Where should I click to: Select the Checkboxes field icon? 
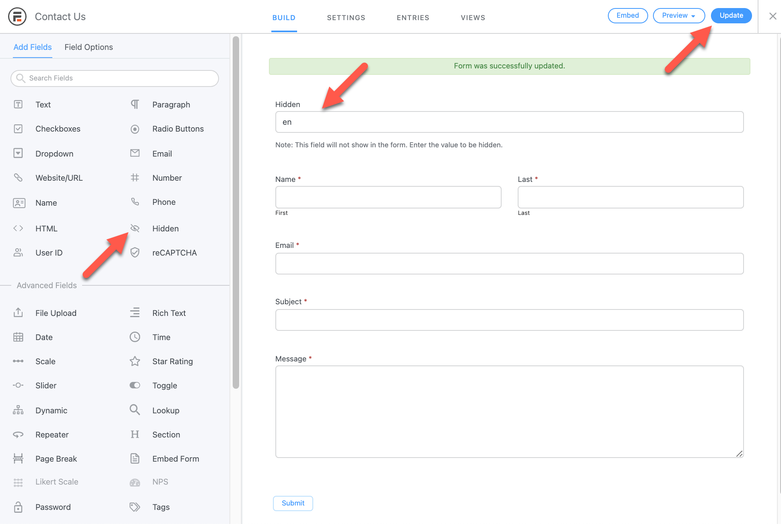coord(18,129)
